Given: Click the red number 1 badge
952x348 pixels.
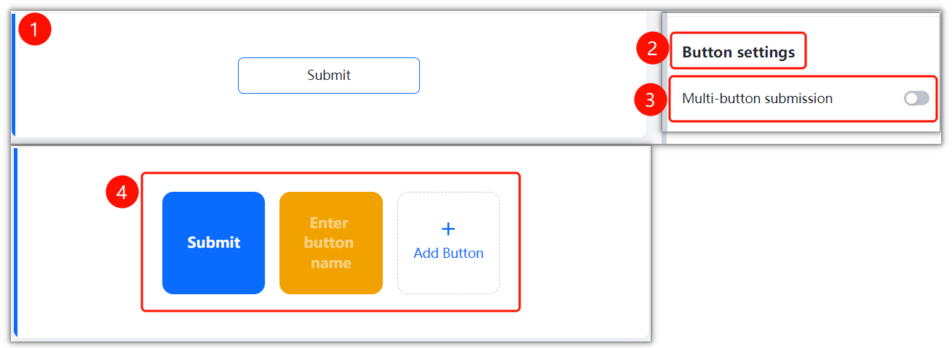Looking at the screenshot, I should [x=35, y=29].
